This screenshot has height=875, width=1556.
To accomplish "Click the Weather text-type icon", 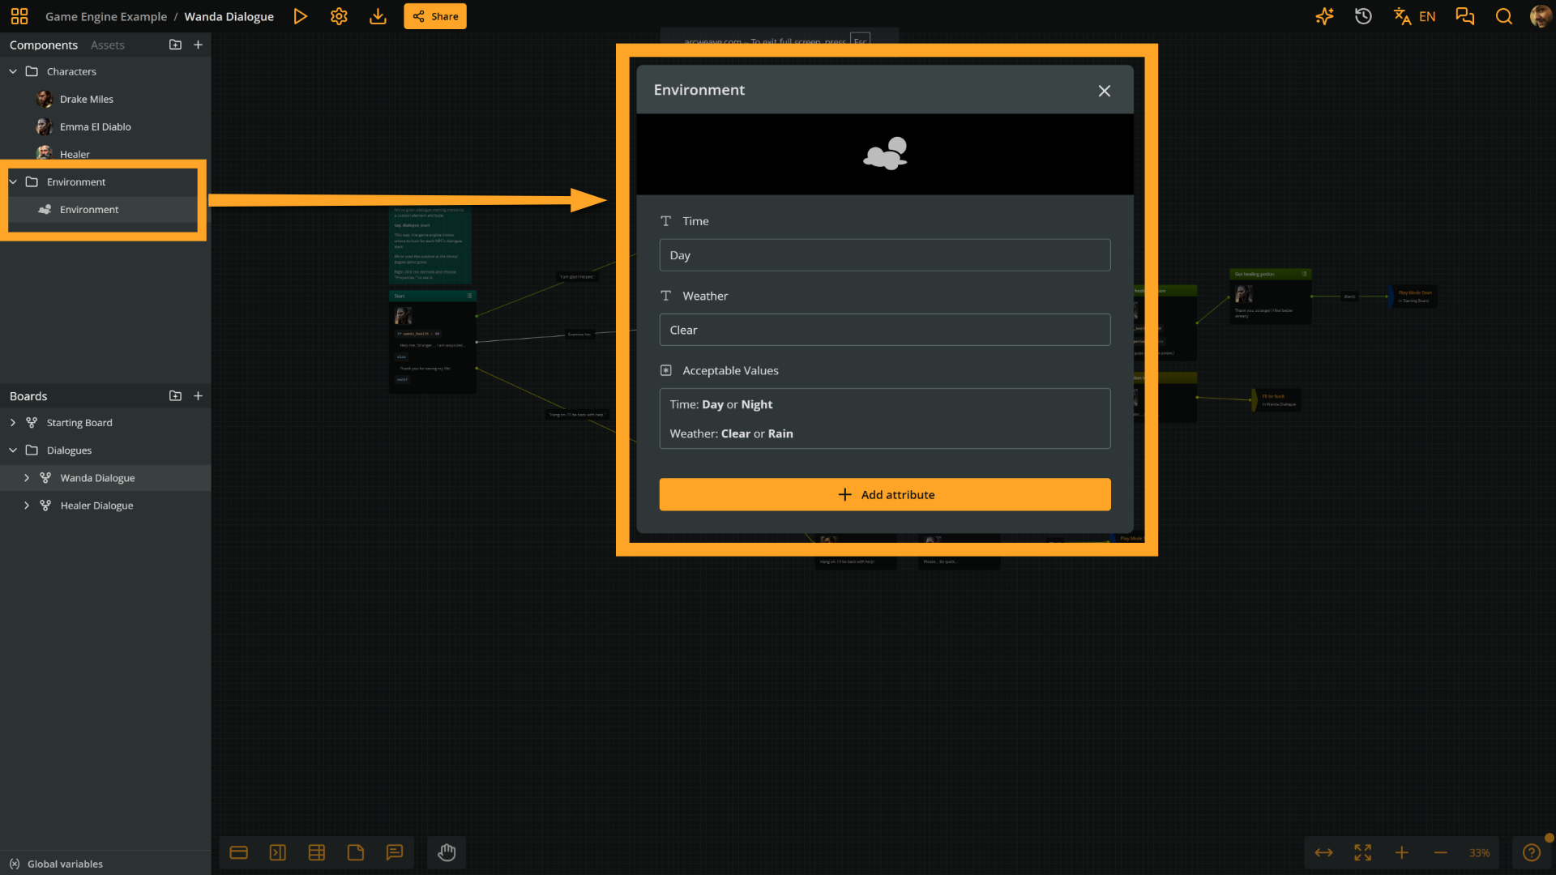I will (665, 296).
